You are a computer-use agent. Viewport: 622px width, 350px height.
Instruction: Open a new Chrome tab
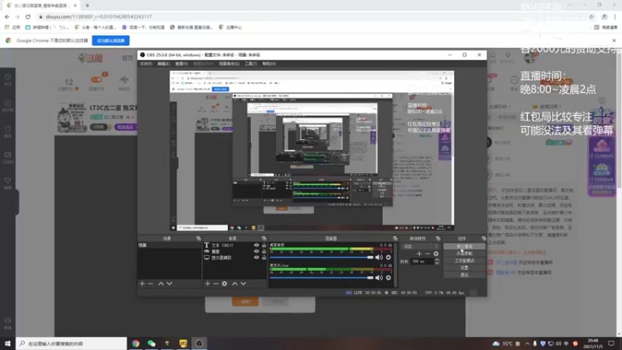87,5
